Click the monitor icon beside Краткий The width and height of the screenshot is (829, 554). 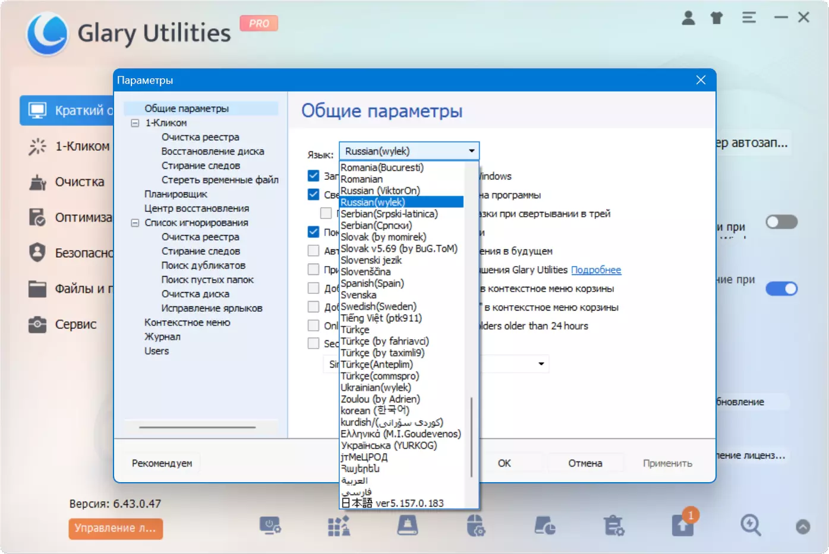[37, 110]
